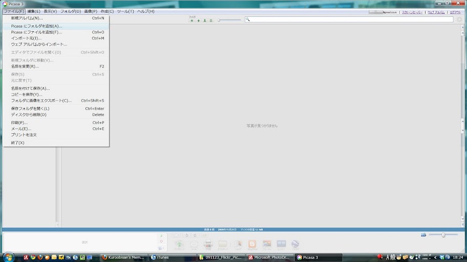Choose 印刷(P)... entry
The image size is (467, 262).
click(x=56, y=123)
